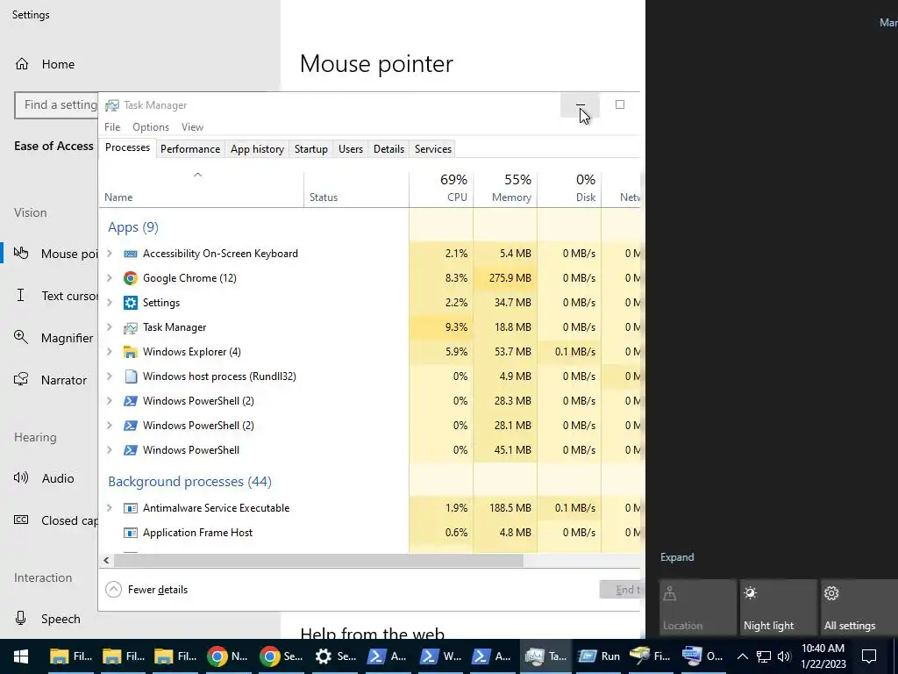Sort by the Status column header
This screenshot has height=674, width=898.
pyautogui.click(x=356, y=189)
